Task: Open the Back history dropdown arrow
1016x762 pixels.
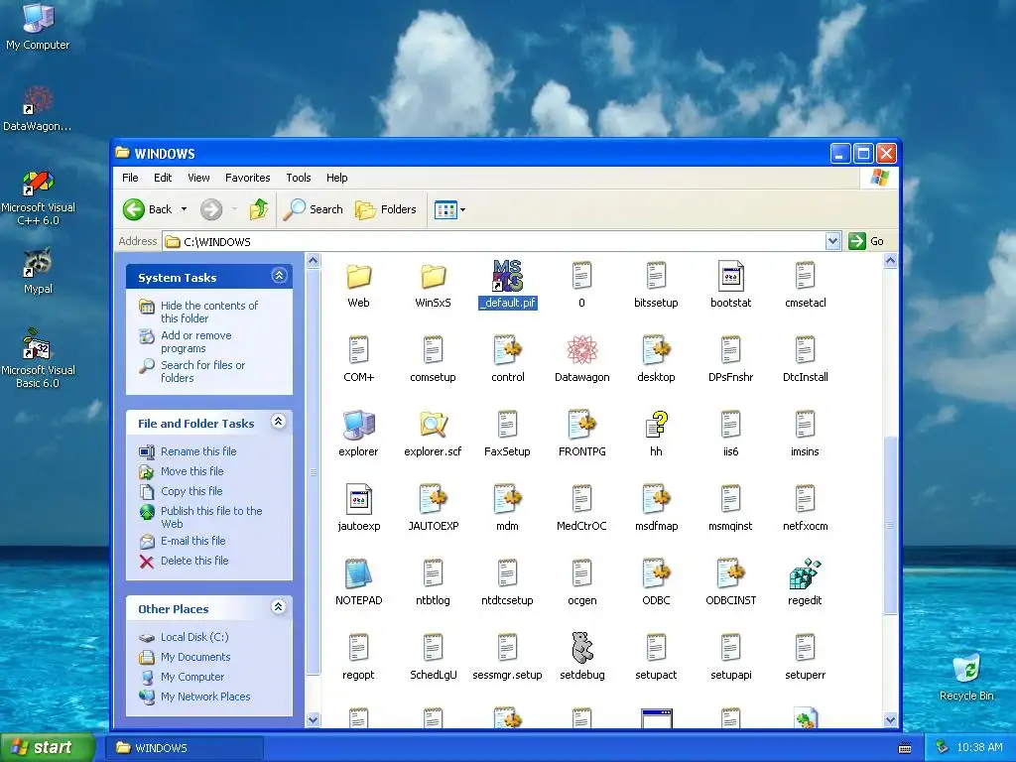Action: coord(184,209)
